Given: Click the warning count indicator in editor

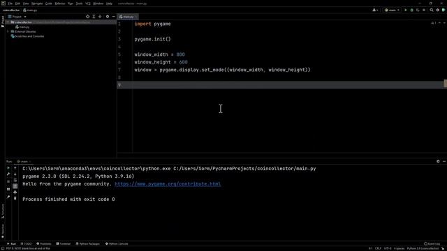Looking at the screenshot, I should click(x=433, y=23).
